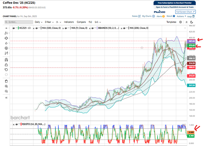Toggle visibility of KCZ25 price series

14,28
